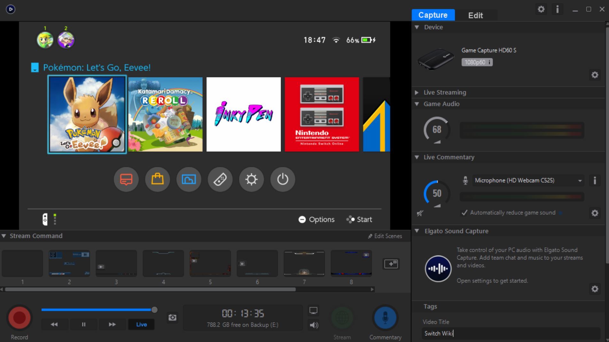Open Nintendo eShop bag icon in preview

point(157,179)
